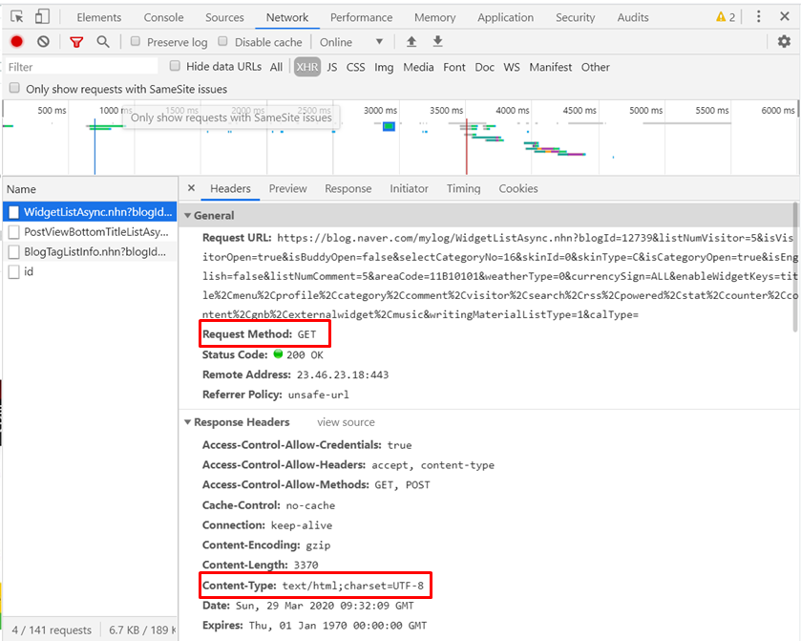Switch to the Console tab

(x=163, y=17)
